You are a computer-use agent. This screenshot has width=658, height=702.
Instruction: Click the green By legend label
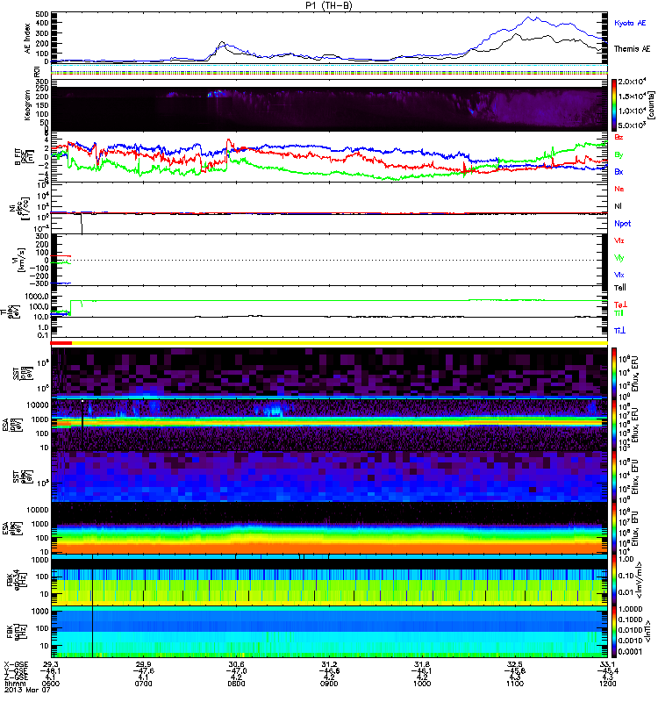(619, 155)
